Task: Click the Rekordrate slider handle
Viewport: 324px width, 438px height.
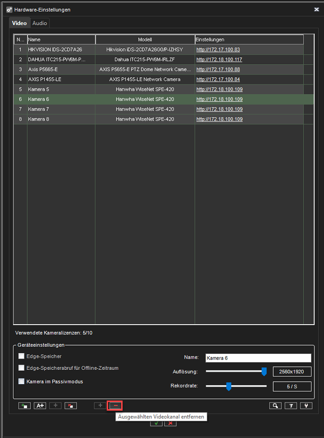Action: 229,386
